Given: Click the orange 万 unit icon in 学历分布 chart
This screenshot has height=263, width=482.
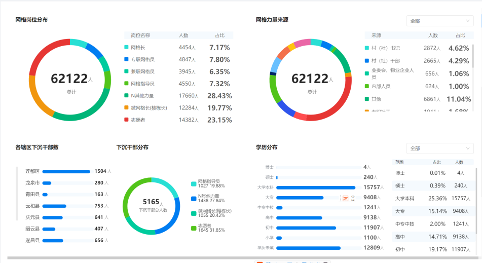Looking at the screenshot, I should [x=345, y=198].
